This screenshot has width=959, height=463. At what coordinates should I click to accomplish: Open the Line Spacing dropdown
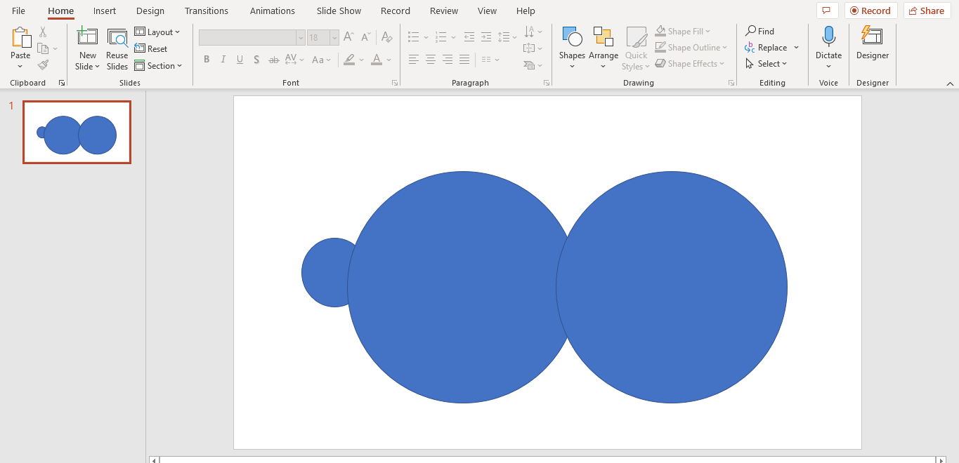point(507,36)
